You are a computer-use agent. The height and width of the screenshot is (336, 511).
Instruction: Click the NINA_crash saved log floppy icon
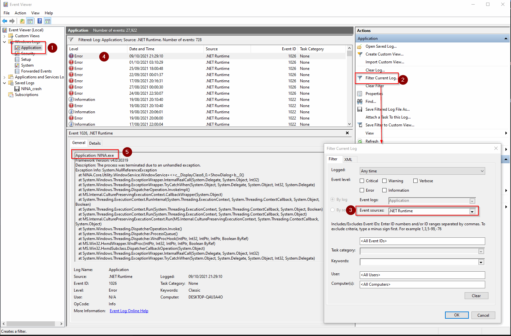(x=17, y=89)
